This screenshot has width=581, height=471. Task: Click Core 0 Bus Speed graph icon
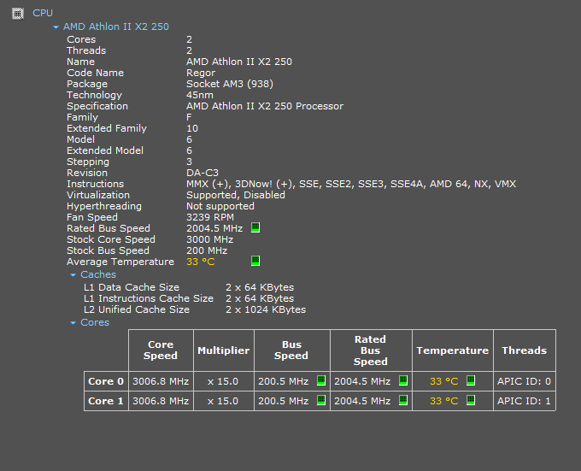tap(321, 380)
